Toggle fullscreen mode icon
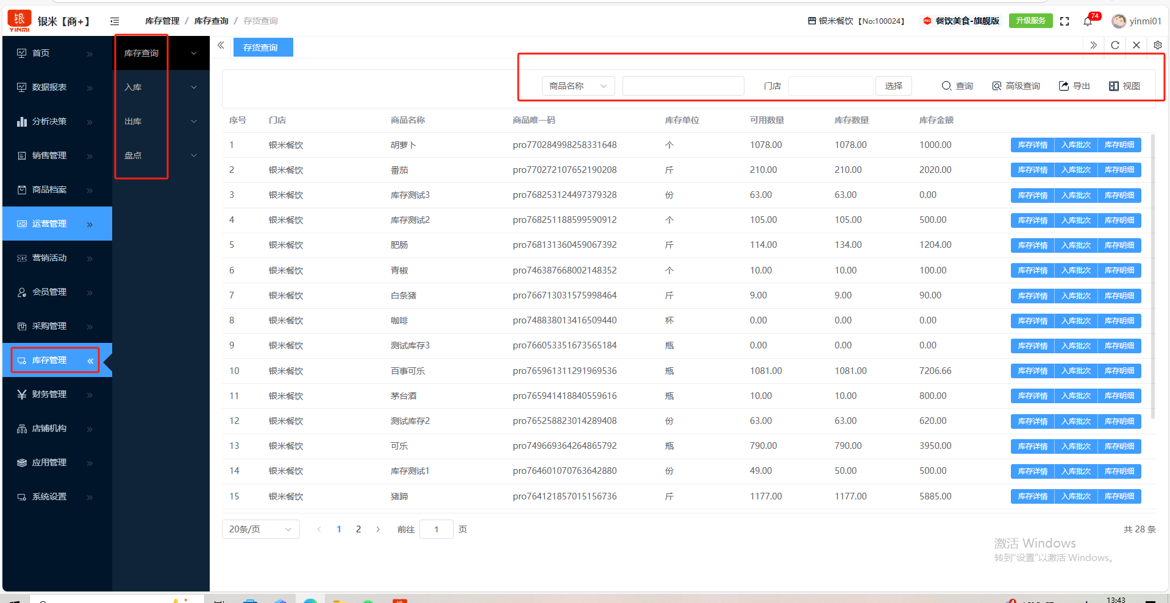1170x603 pixels. (x=1065, y=21)
